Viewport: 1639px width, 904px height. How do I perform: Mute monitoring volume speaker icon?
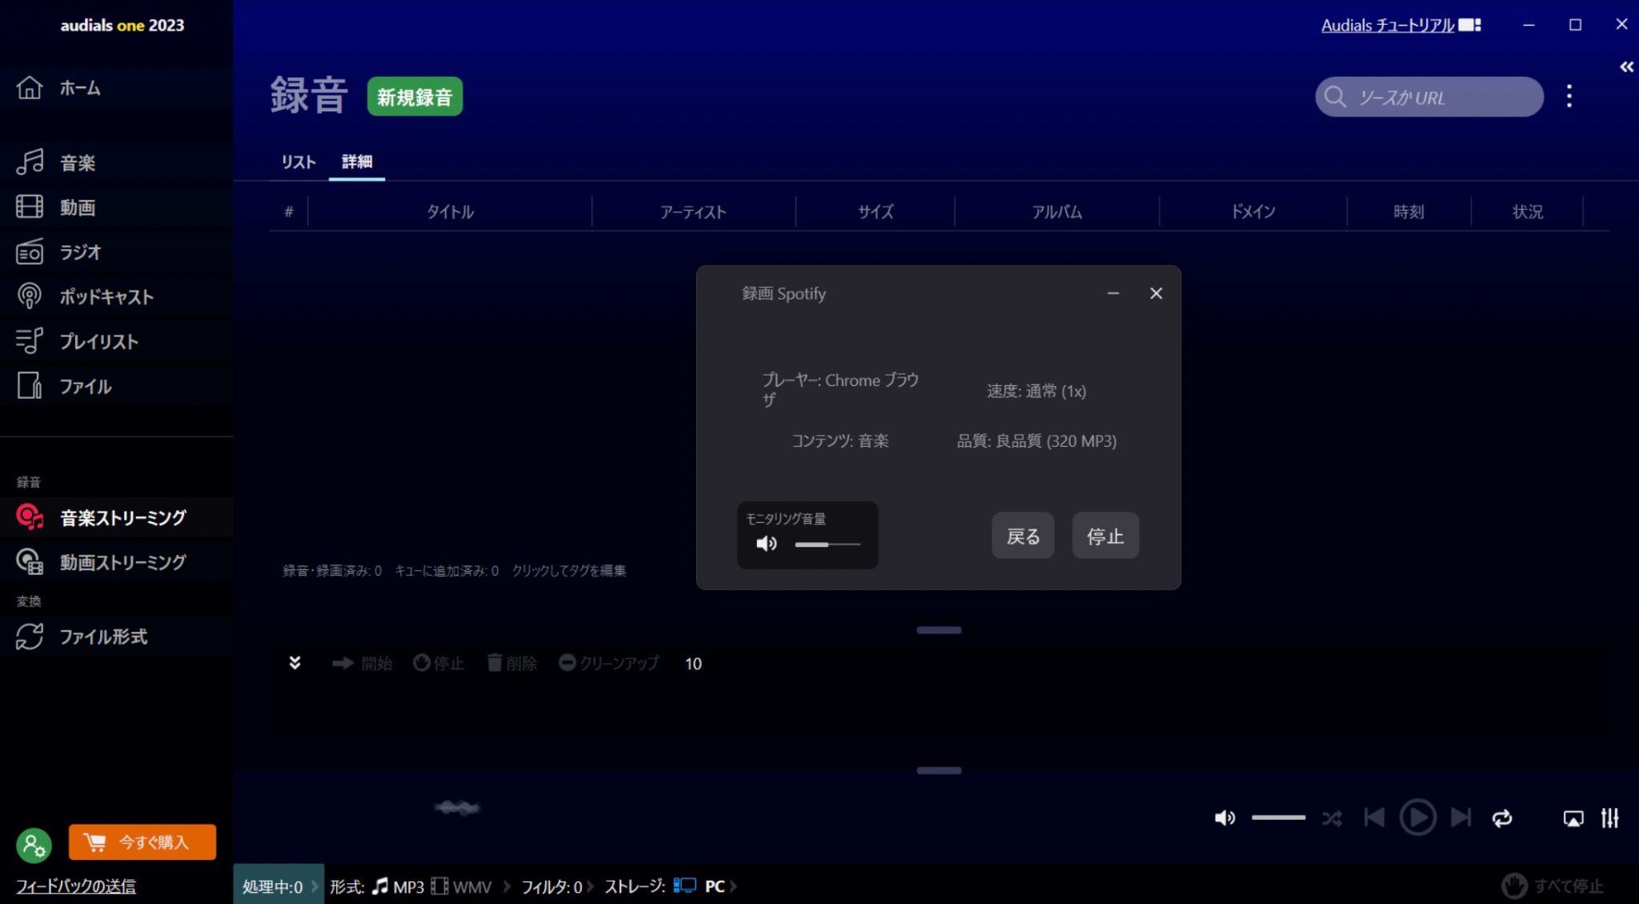click(767, 544)
